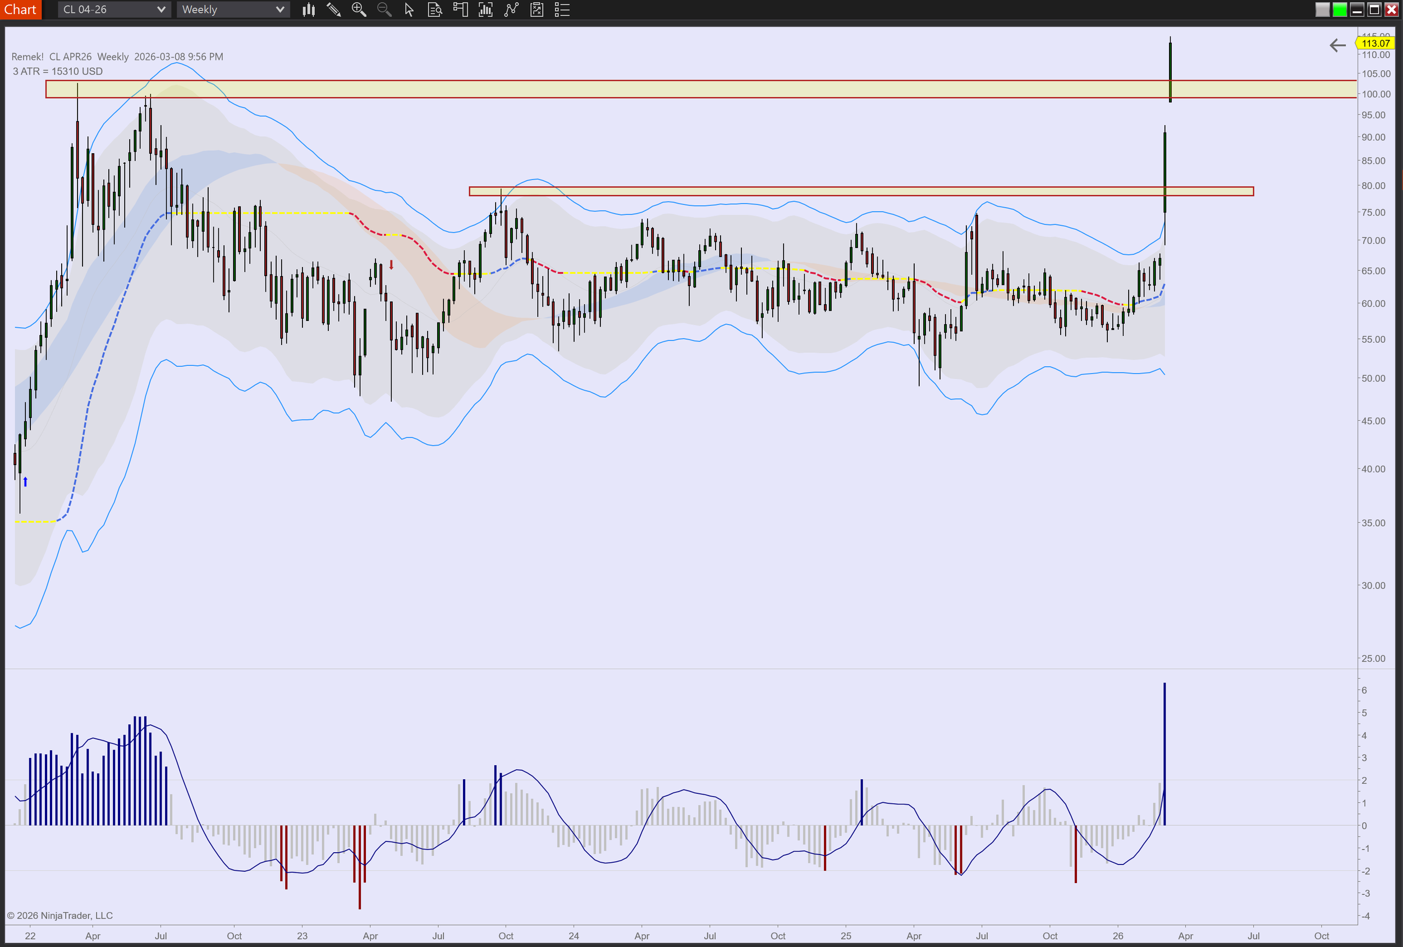Click the gray interval link square
Image resolution: width=1403 pixels, height=947 pixels.
point(1322,10)
